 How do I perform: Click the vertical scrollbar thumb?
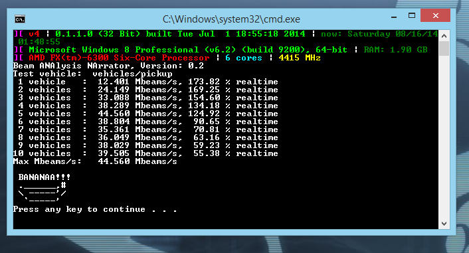[x=444, y=48]
